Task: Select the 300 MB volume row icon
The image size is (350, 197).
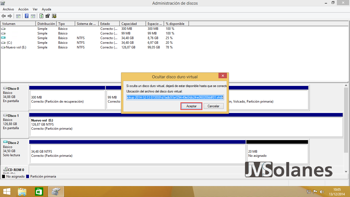Action: pyautogui.click(x=3, y=29)
